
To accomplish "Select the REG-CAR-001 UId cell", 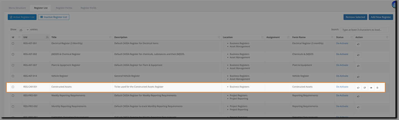I will (x=30, y=87).
